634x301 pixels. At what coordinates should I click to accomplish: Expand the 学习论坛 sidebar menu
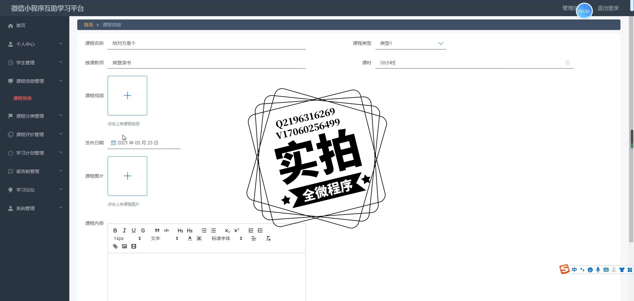(x=35, y=190)
